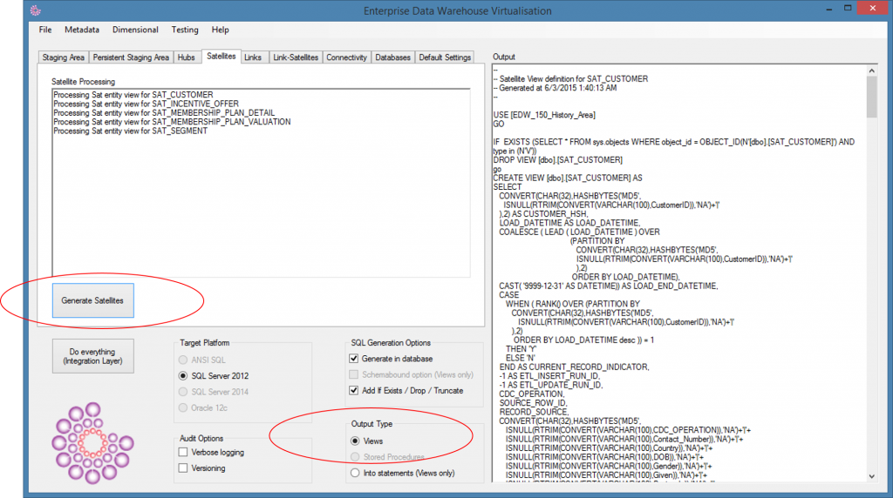The width and height of the screenshot is (893, 498).
Task: Enable the Versioning checkbox
Action: tap(183, 468)
